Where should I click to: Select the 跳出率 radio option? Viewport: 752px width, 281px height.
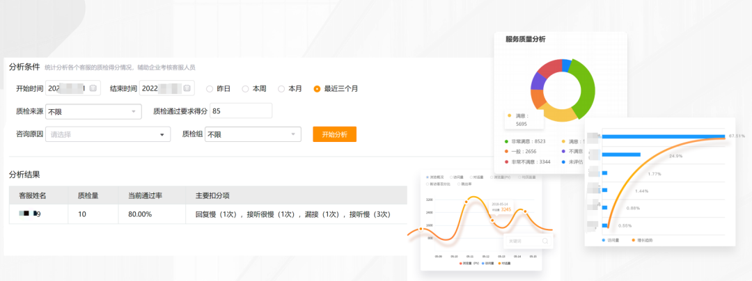coord(458,184)
